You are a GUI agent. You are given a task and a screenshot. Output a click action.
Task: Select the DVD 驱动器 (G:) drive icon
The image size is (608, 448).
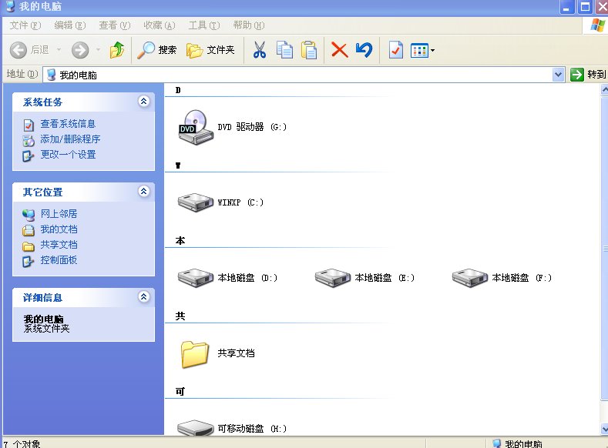pyautogui.click(x=196, y=127)
